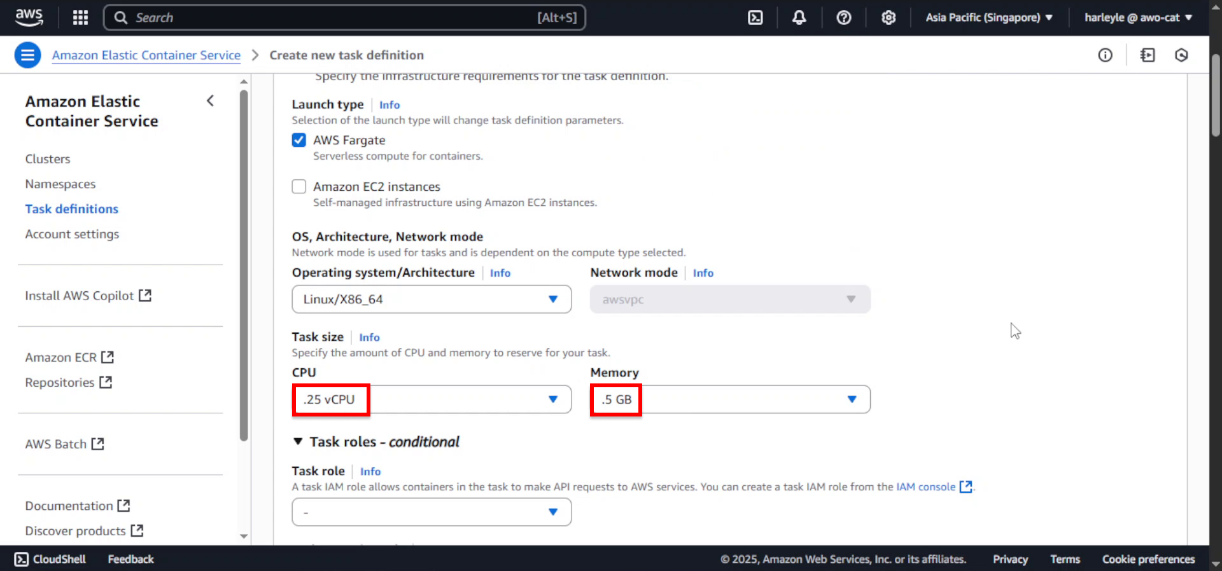Open Cookie preferences in the footer
1222x571 pixels.
tap(1148, 559)
